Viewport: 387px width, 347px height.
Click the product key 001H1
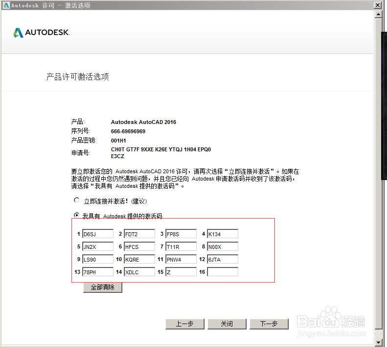point(118,141)
